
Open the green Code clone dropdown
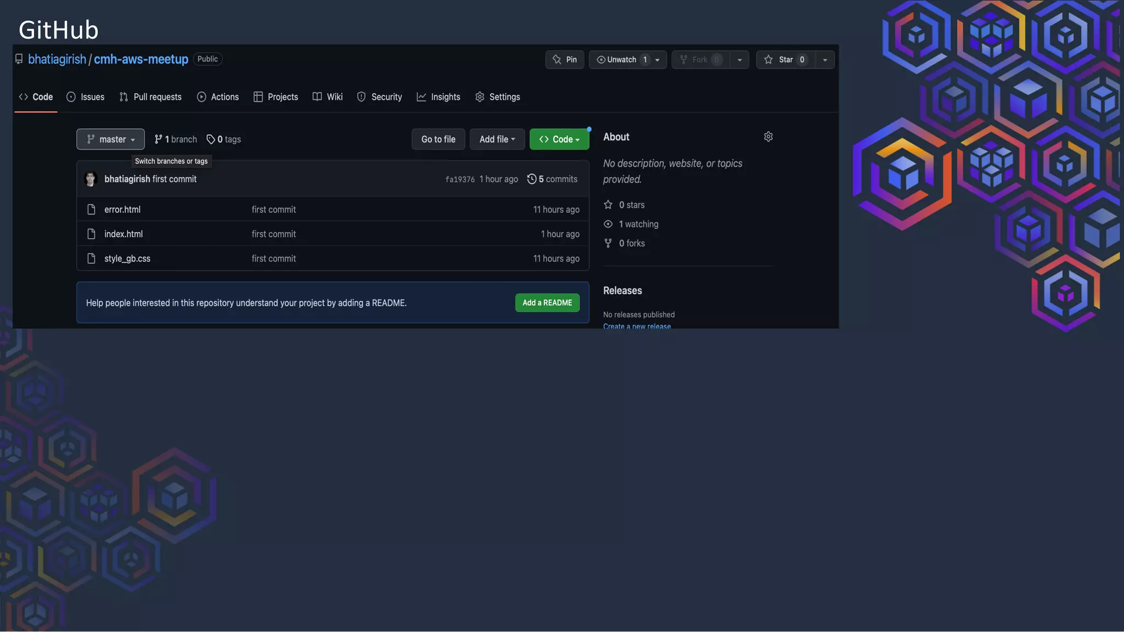click(559, 139)
